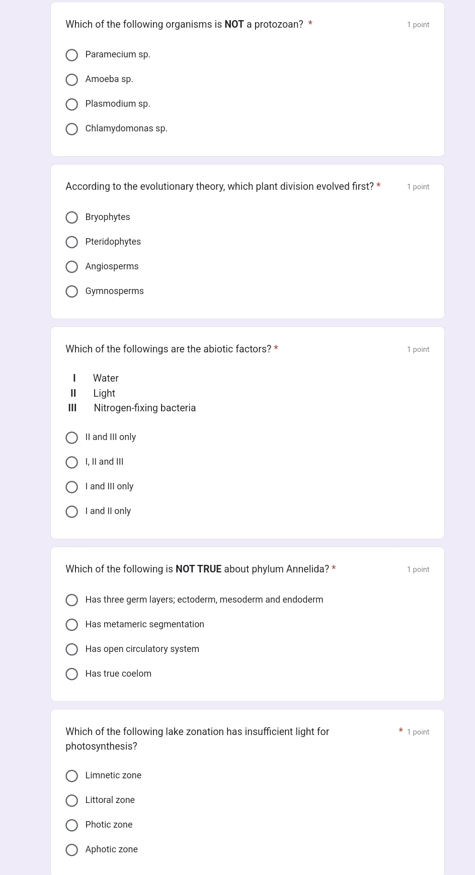Pick Angiosperms as the answer
This screenshot has width=475, height=875.
[72, 267]
